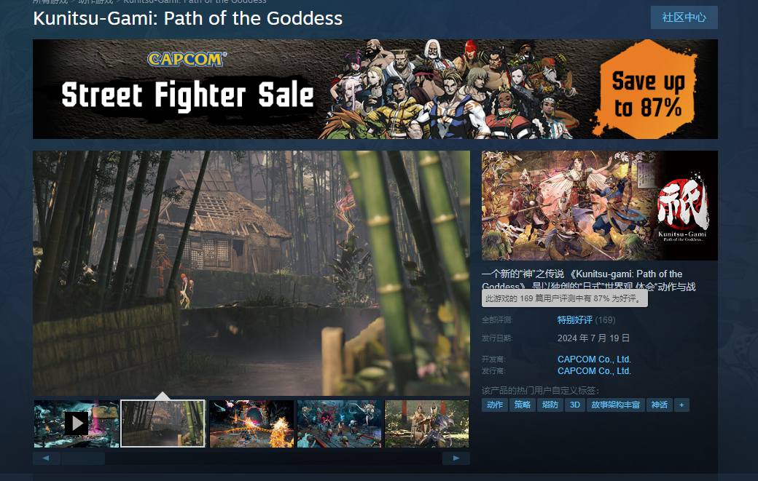Select the bamboo forest screenshot thumbnail
The width and height of the screenshot is (758, 481).
click(x=163, y=424)
